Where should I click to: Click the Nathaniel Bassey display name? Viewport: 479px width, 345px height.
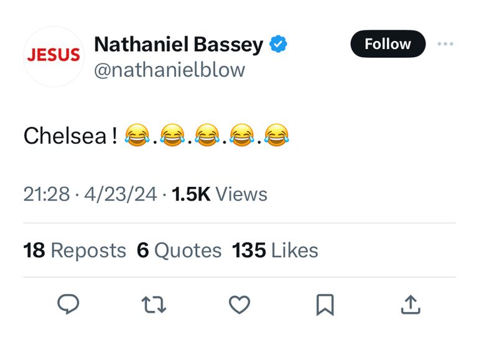tap(179, 45)
